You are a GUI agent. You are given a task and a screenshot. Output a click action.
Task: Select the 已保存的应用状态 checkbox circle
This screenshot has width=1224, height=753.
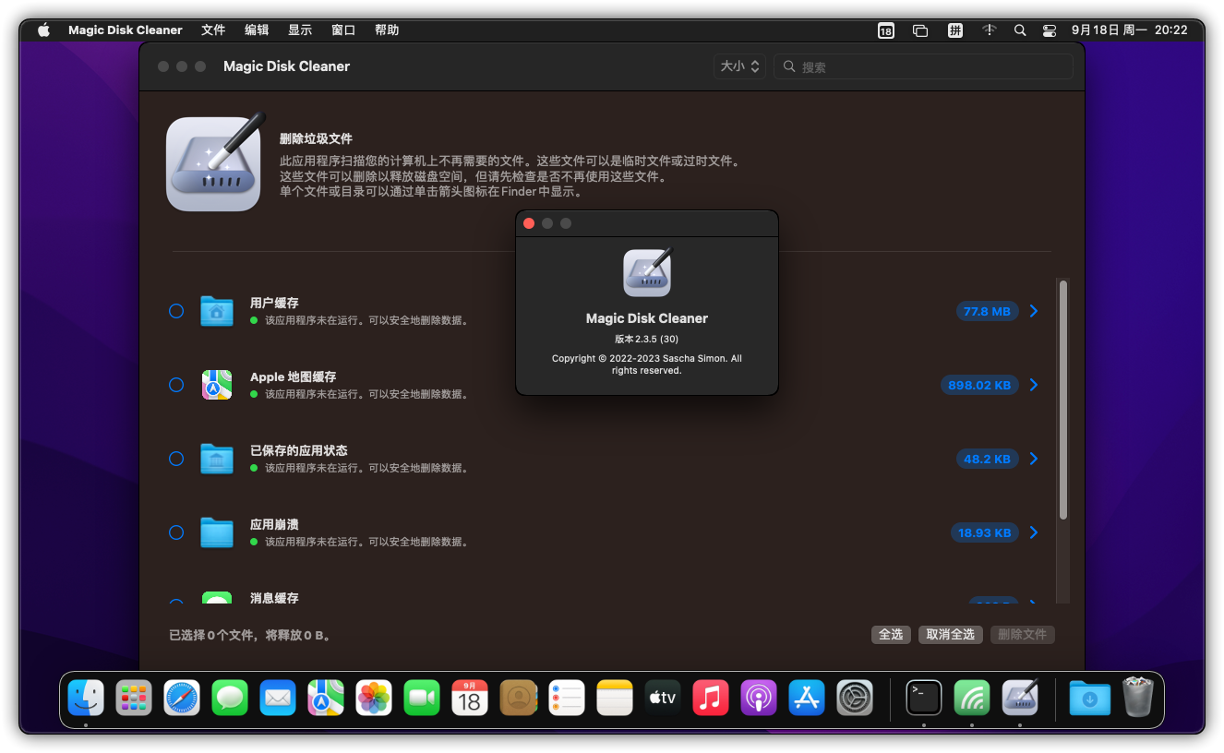[x=176, y=459]
